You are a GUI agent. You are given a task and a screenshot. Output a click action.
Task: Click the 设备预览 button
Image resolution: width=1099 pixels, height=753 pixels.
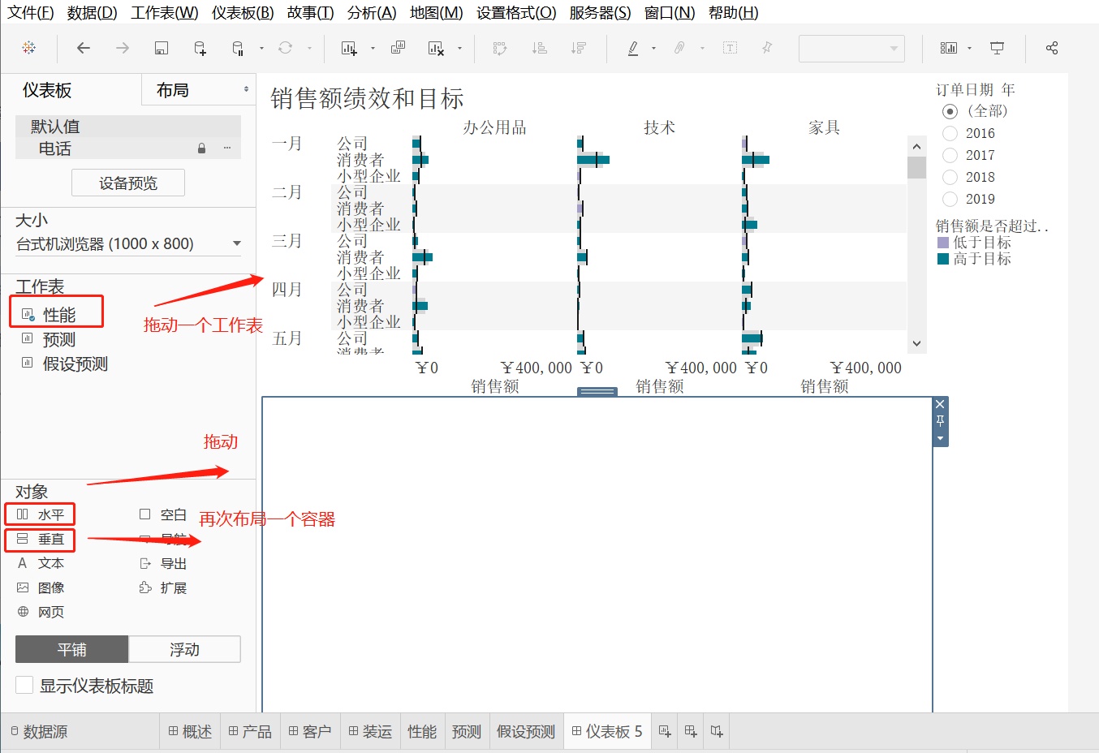pyautogui.click(x=128, y=183)
